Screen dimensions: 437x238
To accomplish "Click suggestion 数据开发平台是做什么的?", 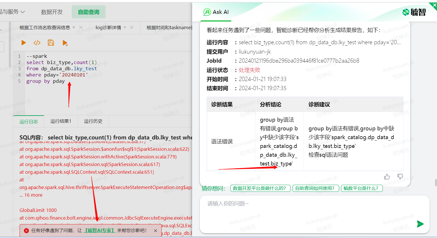I will pyautogui.click(x=260, y=188).
